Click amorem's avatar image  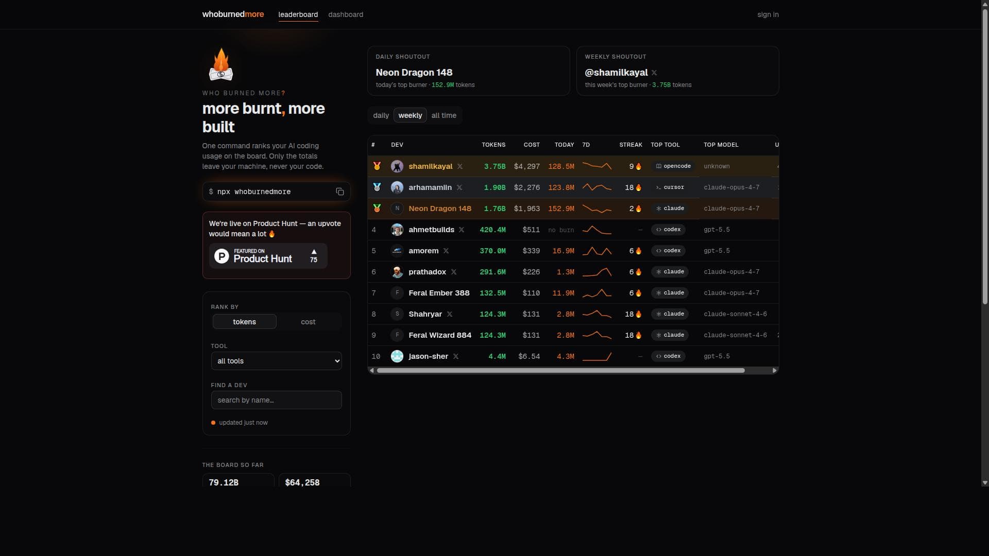[x=397, y=251]
